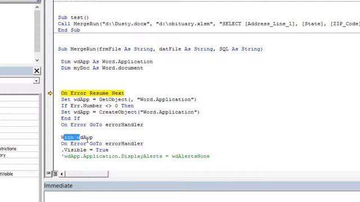Click 'Dim wdApp As Word.Application' line
360x202 pixels.
(x=107, y=62)
